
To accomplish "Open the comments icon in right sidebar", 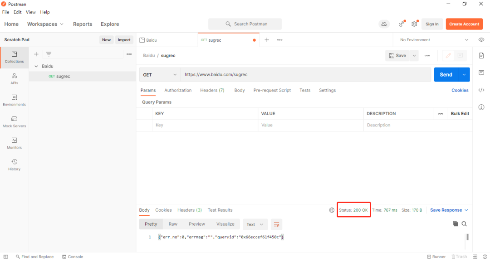I will [481, 73].
